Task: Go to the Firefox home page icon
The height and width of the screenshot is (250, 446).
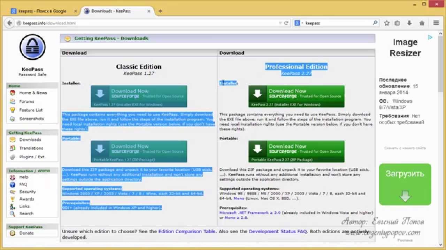Action: point(422,23)
